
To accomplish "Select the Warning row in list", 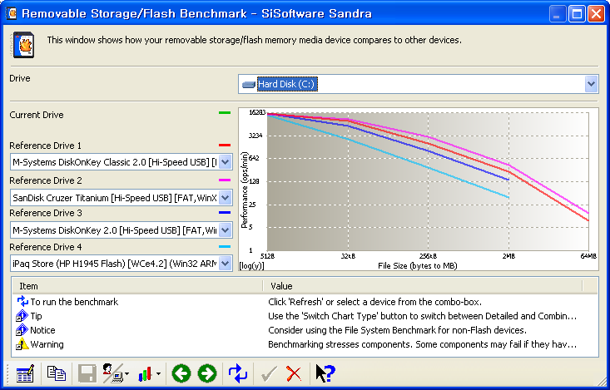I will (x=305, y=344).
